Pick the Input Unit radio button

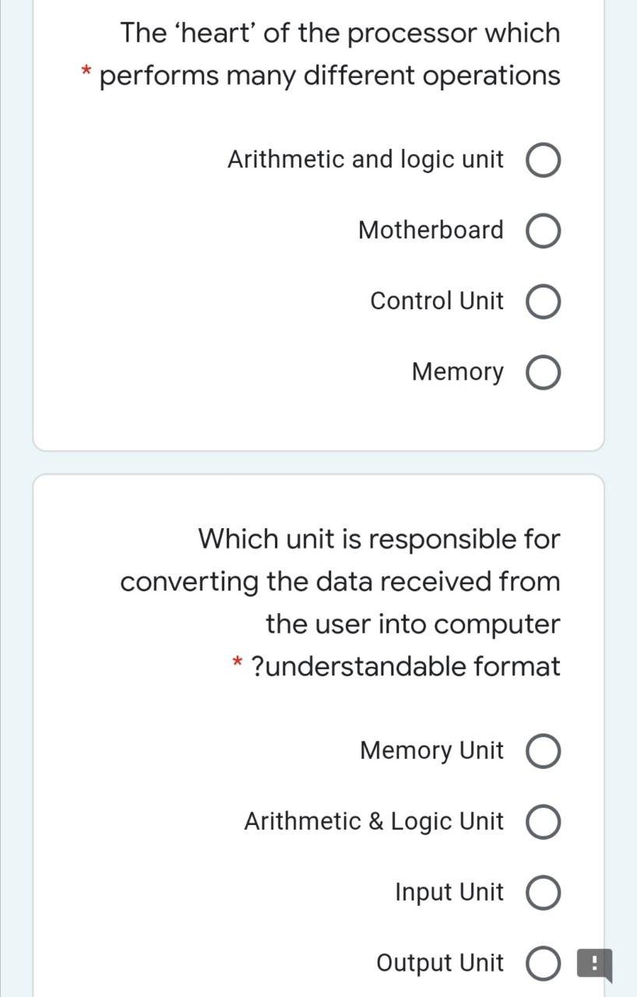point(544,894)
